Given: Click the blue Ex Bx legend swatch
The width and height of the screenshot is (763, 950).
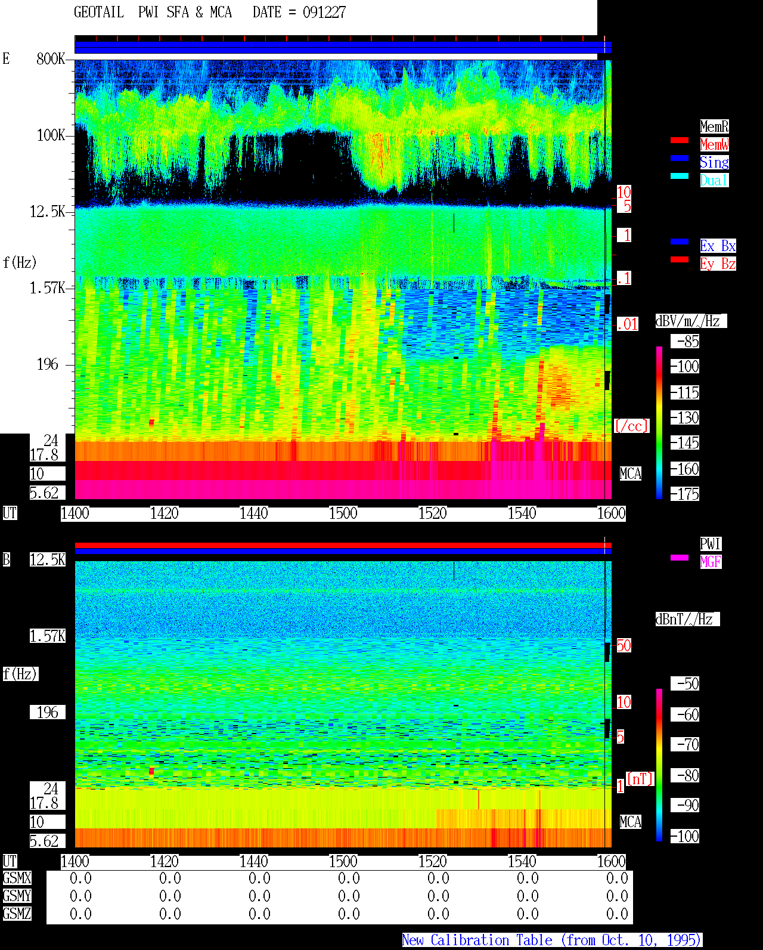Looking at the screenshot, I should (x=680, y=242).
